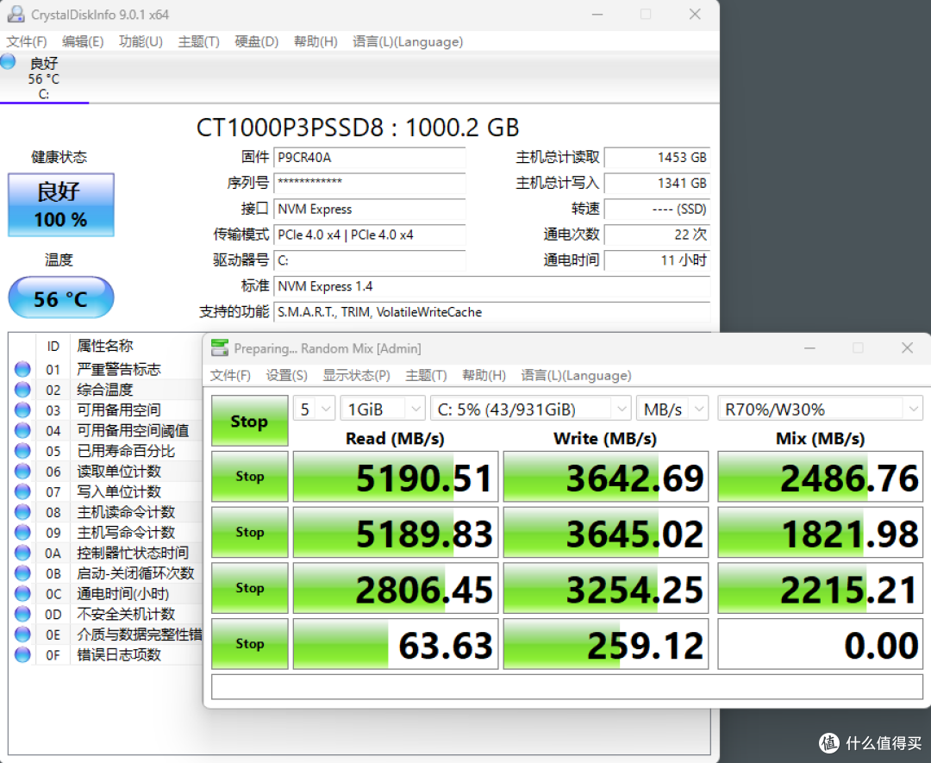Open the mix ratio dropdown R70%/W30%

820,409
